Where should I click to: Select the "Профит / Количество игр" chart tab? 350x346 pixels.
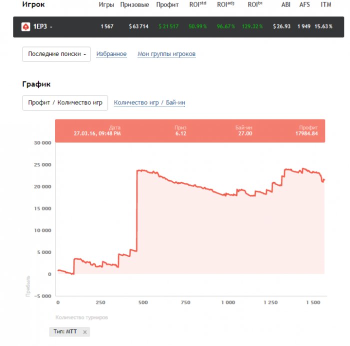pyautogui.click(x=65, y=102)
